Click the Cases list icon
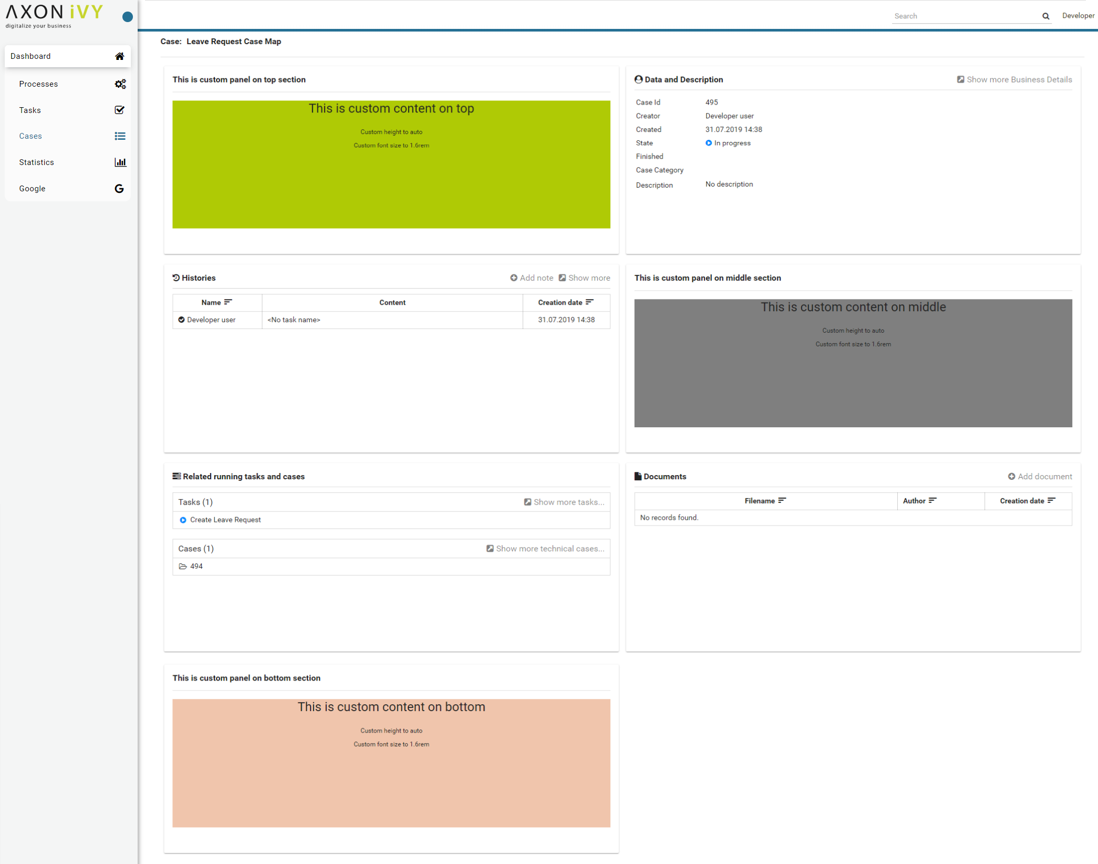Viewport: 1098px width, 864px height. (120, 136)
